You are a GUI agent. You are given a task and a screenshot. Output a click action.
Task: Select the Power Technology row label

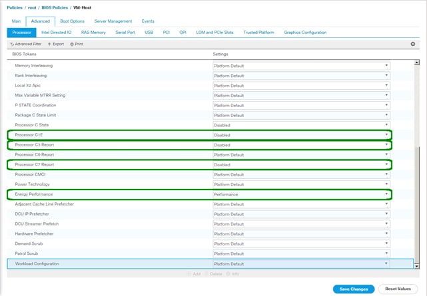pos(32,184)
